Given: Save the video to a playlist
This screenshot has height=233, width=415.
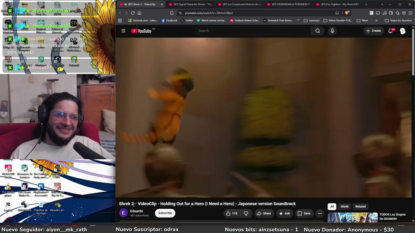Looking at the screenshot, I should (x=304, y=214).
